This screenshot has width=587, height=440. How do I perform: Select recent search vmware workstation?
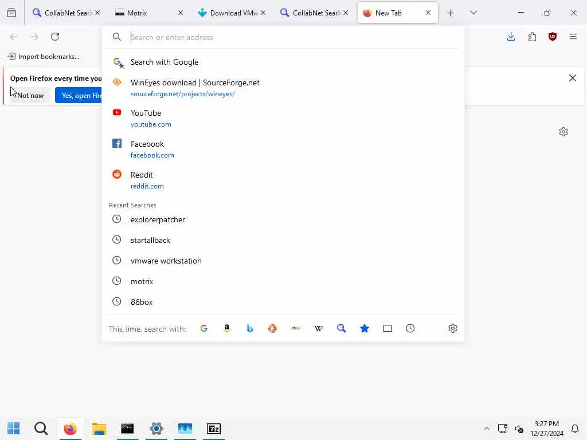tap(283, 261)
